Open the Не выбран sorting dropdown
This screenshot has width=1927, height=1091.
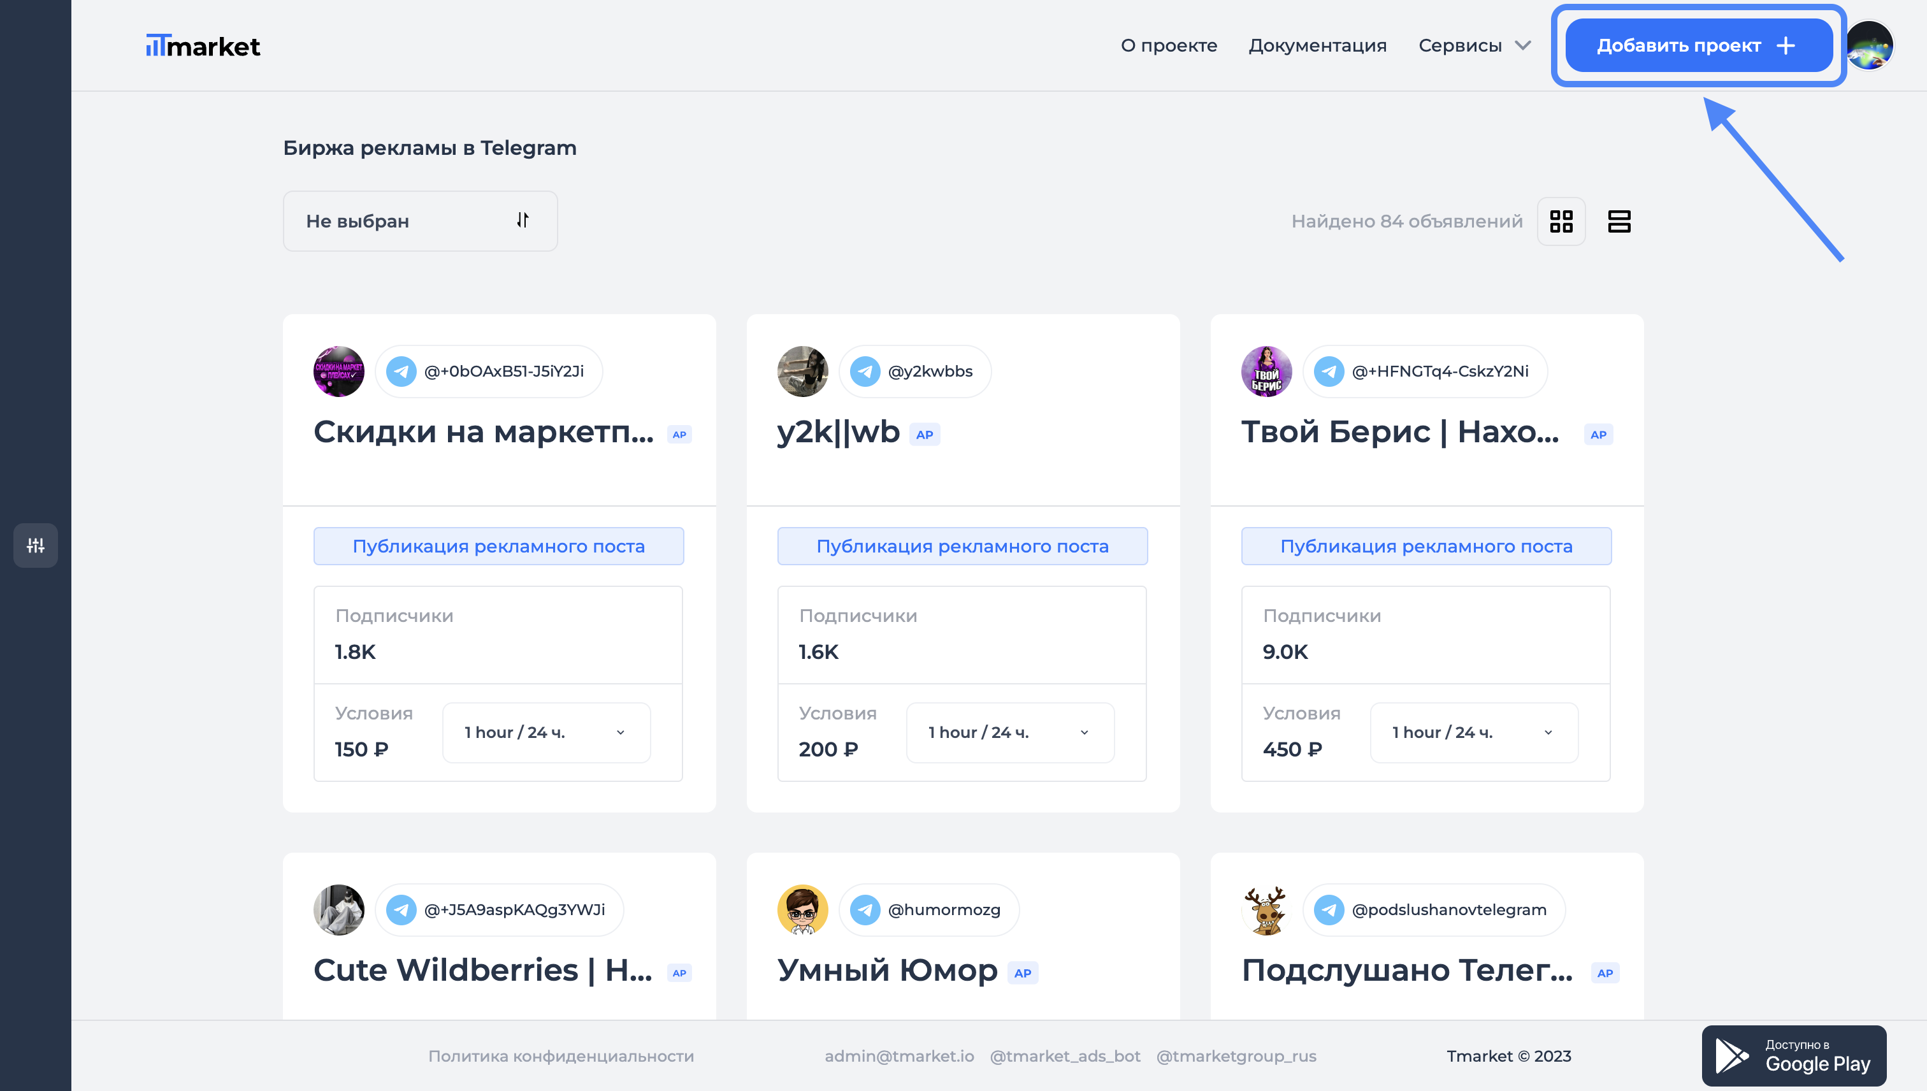tap(419, 221)
